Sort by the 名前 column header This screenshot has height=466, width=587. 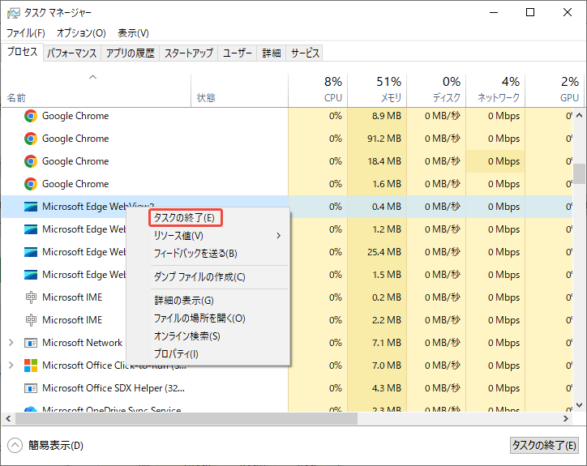click(x=96, y=90)
